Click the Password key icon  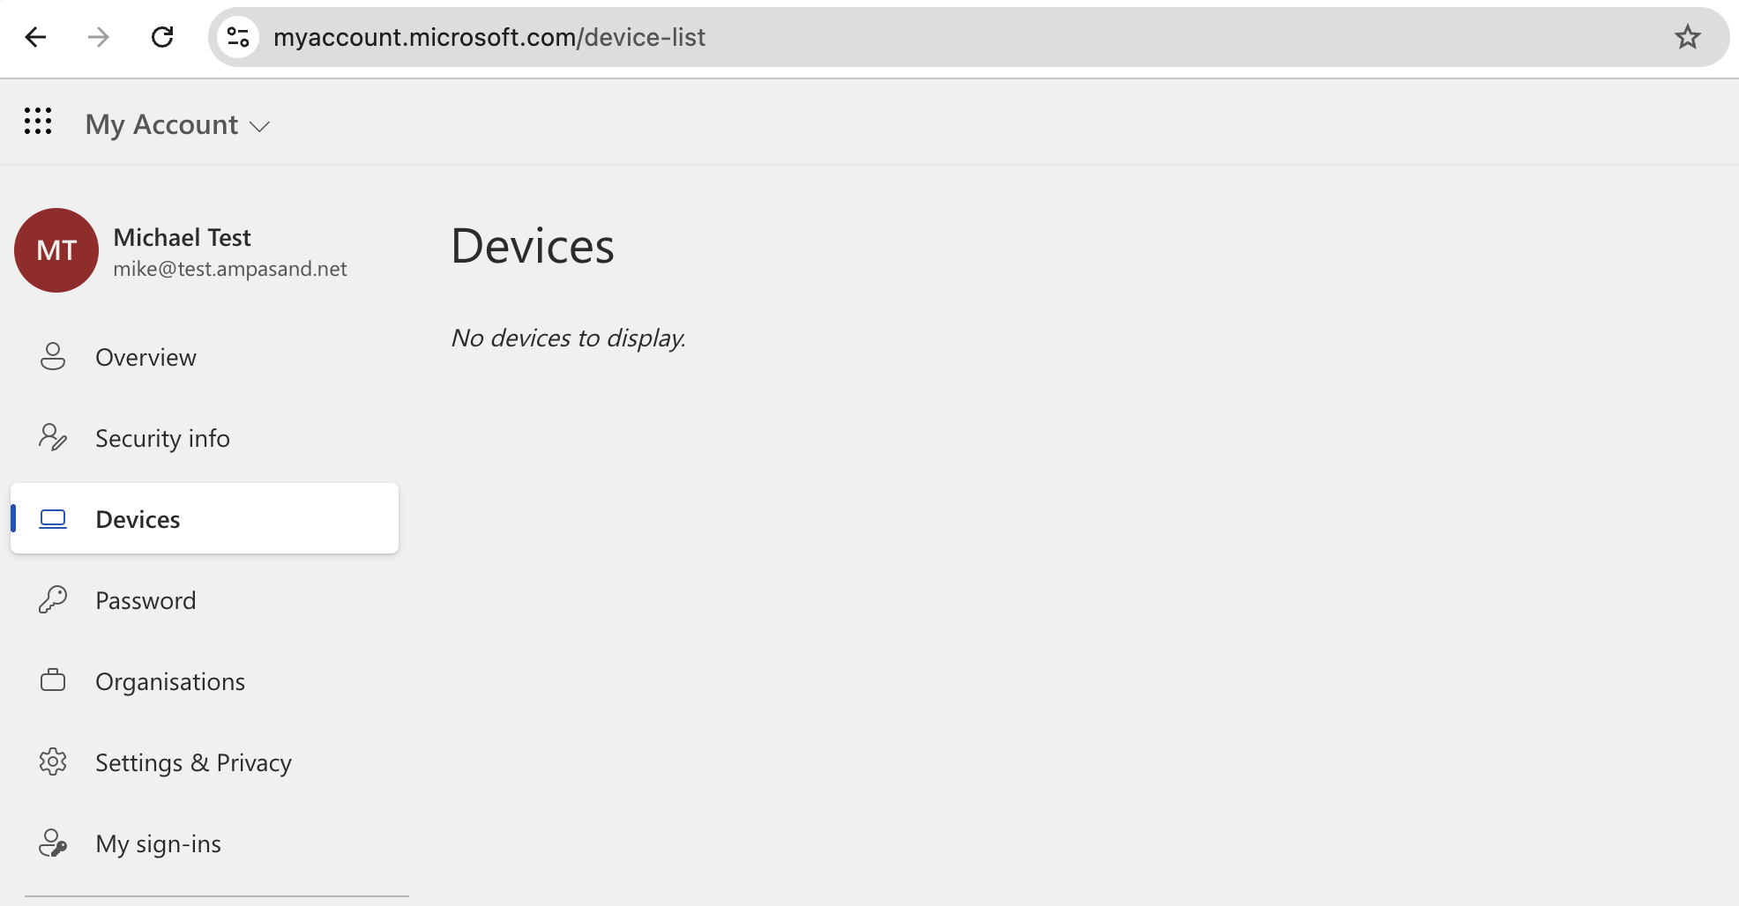53,600
